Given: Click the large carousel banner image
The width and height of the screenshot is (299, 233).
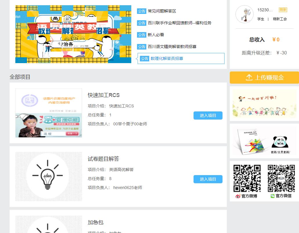Looking at the screenshot, I should pos(73,34).
